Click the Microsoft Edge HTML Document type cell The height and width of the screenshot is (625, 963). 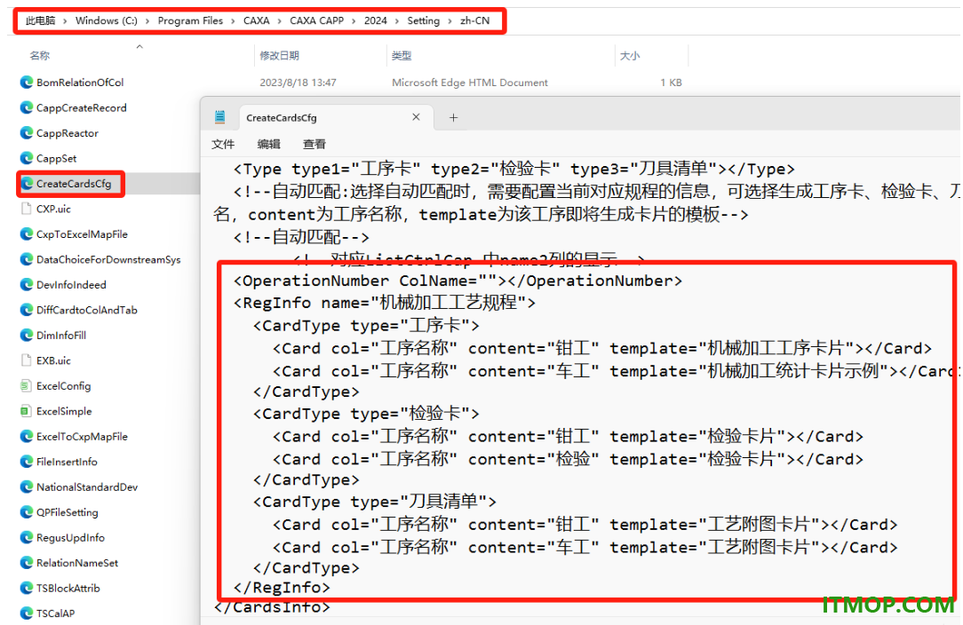[x=470, y=83]
